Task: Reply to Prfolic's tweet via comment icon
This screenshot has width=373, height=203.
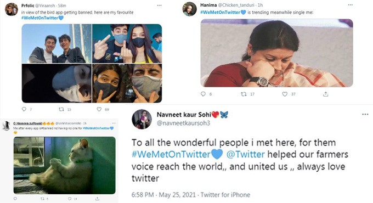Action: pyautogui.click(x=24, y=109)
